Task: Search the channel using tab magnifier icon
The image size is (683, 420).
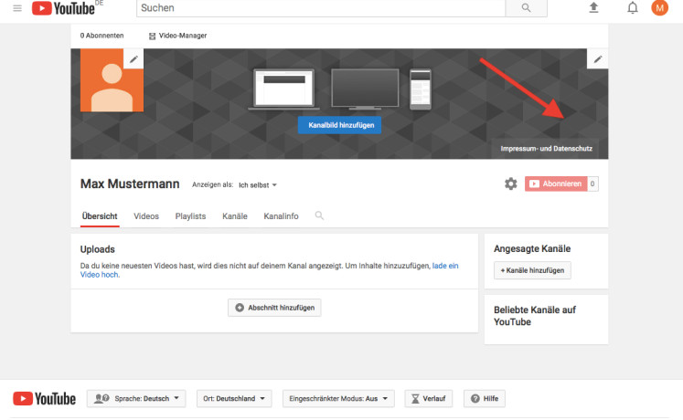Action: (x=319, y=215)
